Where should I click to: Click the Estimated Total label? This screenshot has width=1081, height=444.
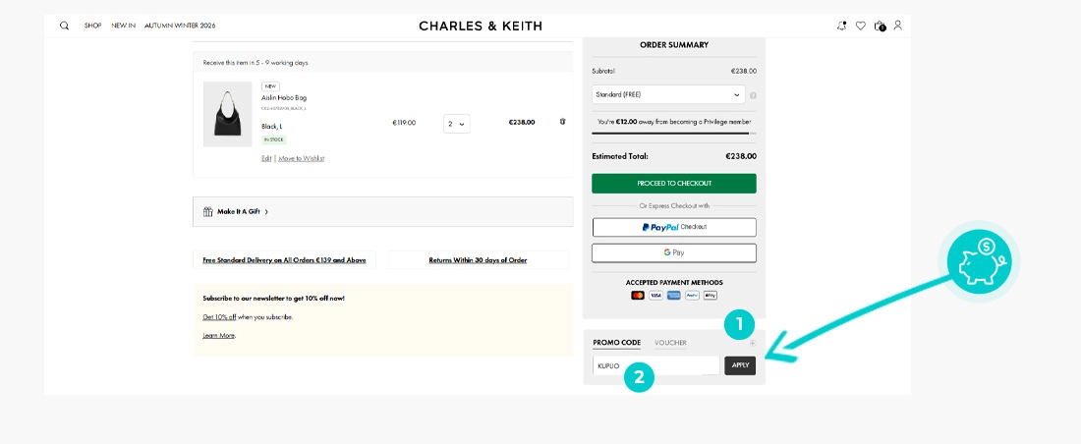point(620,156)
